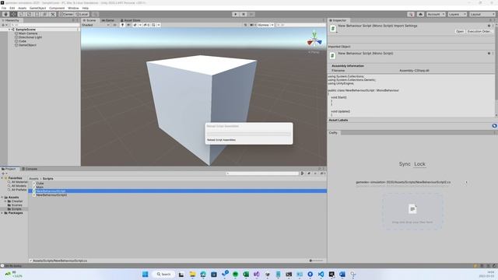Click the Step frame button
This screenshot has height=280, width=498.
(251, 14)
